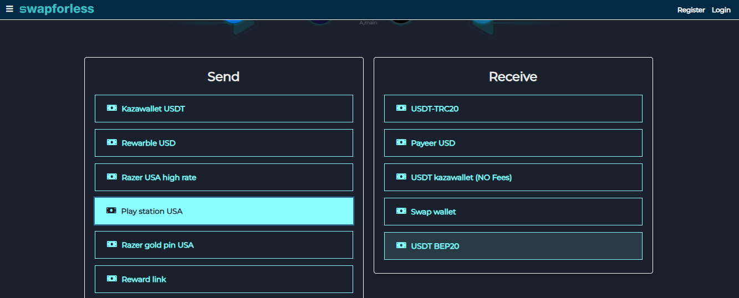Select Razer gold pin USA option

pos(224,245)
